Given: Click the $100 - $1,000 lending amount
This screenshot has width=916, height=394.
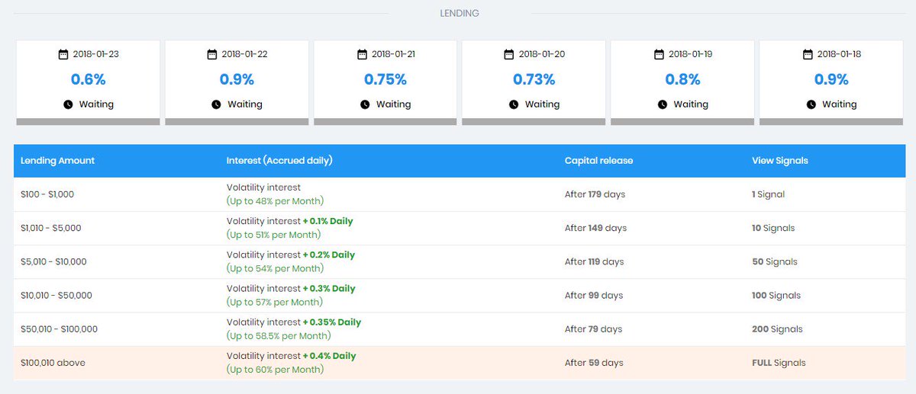Looking at the screenshot, I should (47, 194).
